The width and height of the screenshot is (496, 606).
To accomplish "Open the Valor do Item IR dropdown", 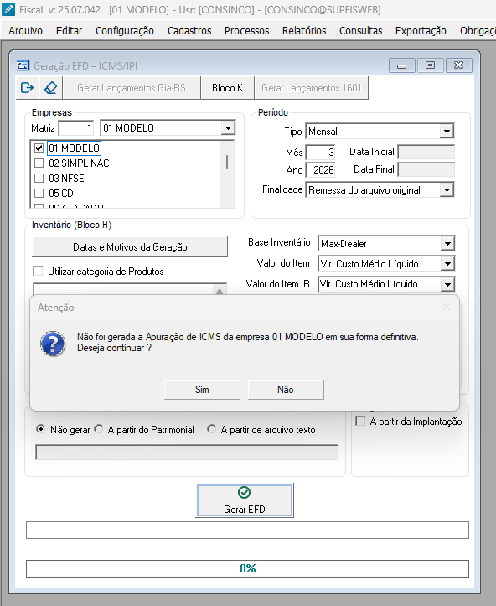I will (447, 284).
